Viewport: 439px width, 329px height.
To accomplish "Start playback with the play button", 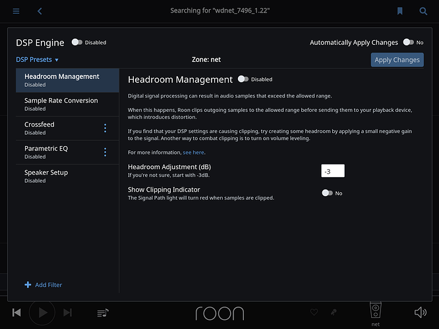I will 42,313.
